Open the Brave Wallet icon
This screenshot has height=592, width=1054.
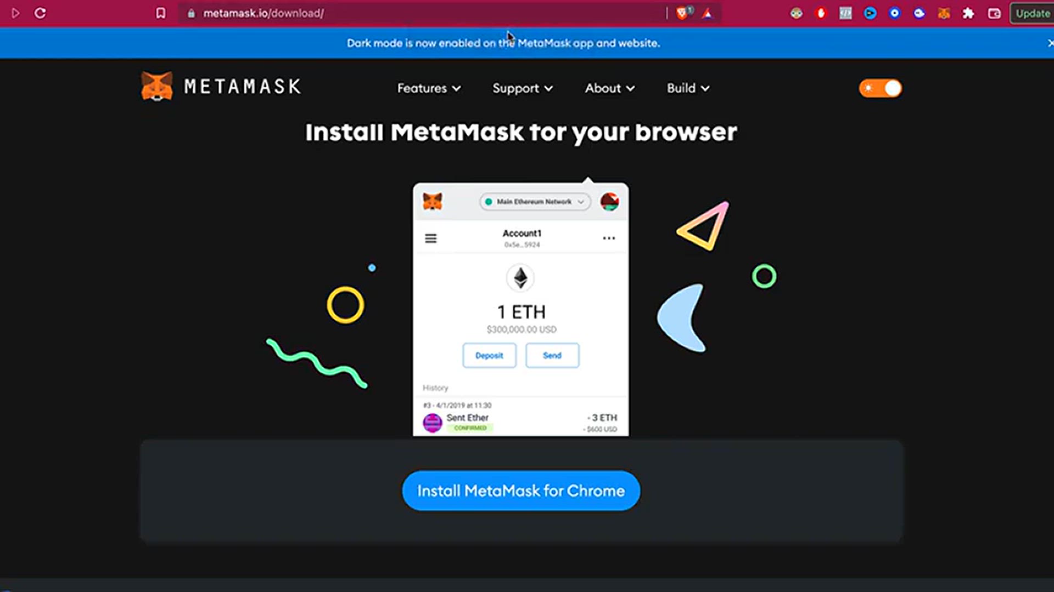(x=994, y=13)
